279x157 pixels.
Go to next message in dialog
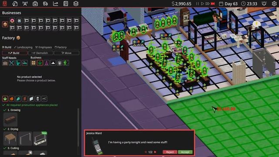click(x=155, y=152)
